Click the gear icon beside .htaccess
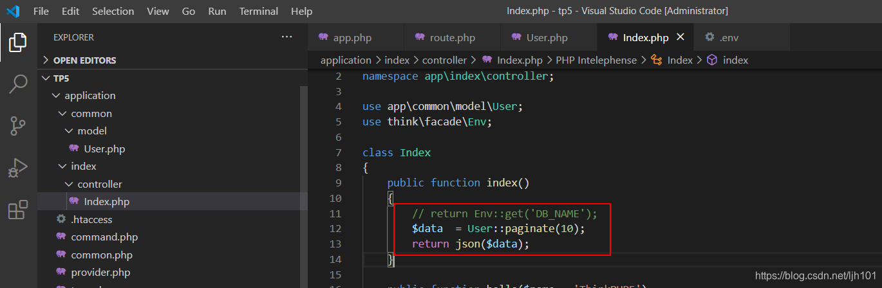 click(61, 219)
